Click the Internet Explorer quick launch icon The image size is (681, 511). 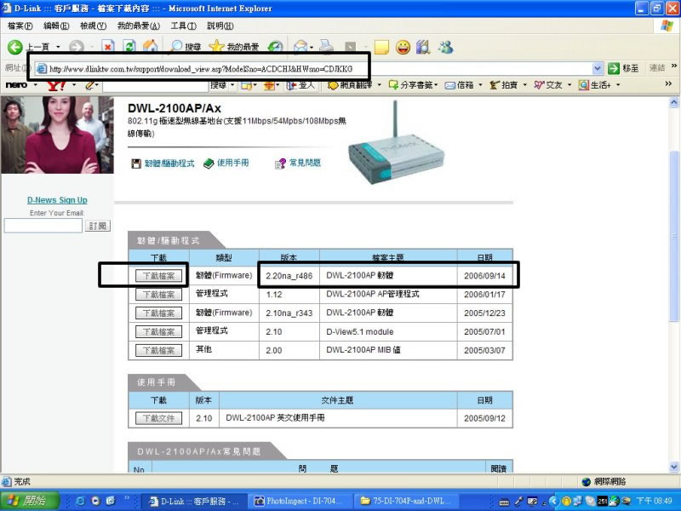[80, 501]
